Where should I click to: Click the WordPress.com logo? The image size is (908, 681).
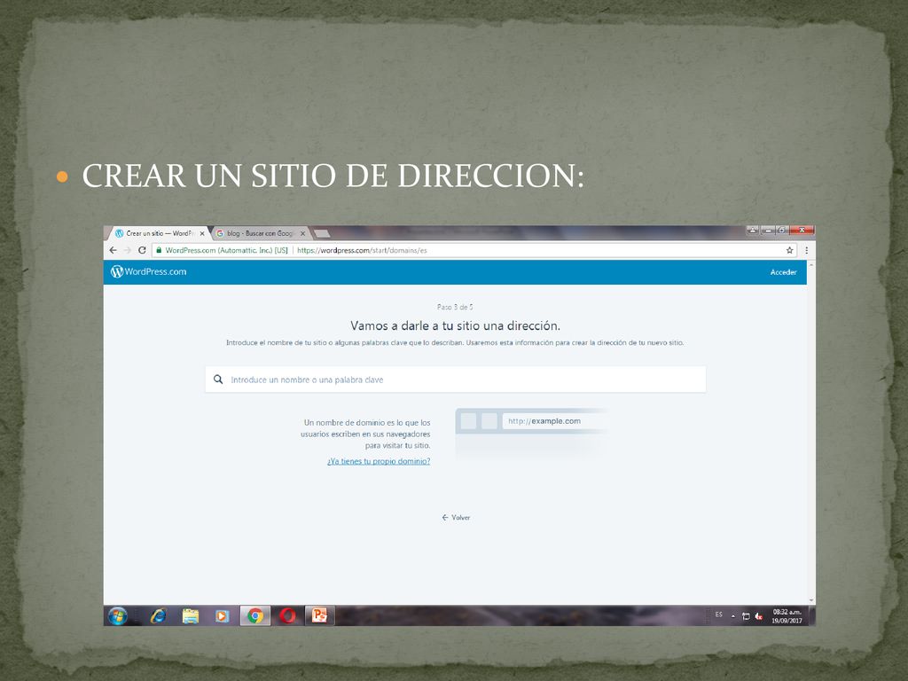149,271
